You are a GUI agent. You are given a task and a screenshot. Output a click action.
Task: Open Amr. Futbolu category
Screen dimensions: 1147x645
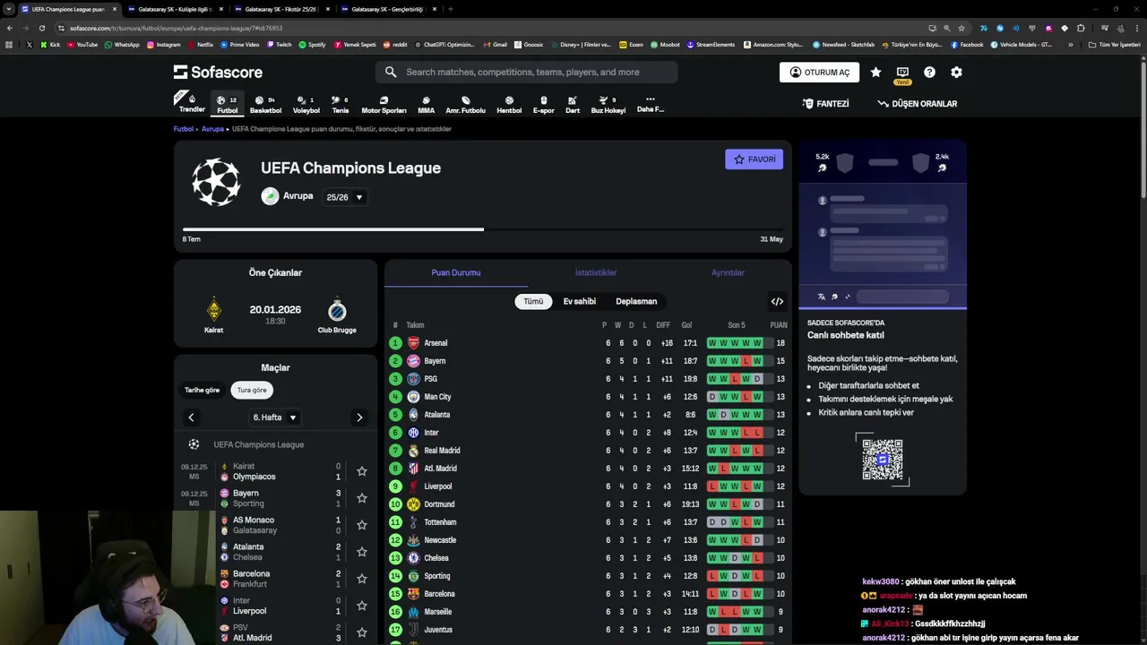click(x=465, y=105)
